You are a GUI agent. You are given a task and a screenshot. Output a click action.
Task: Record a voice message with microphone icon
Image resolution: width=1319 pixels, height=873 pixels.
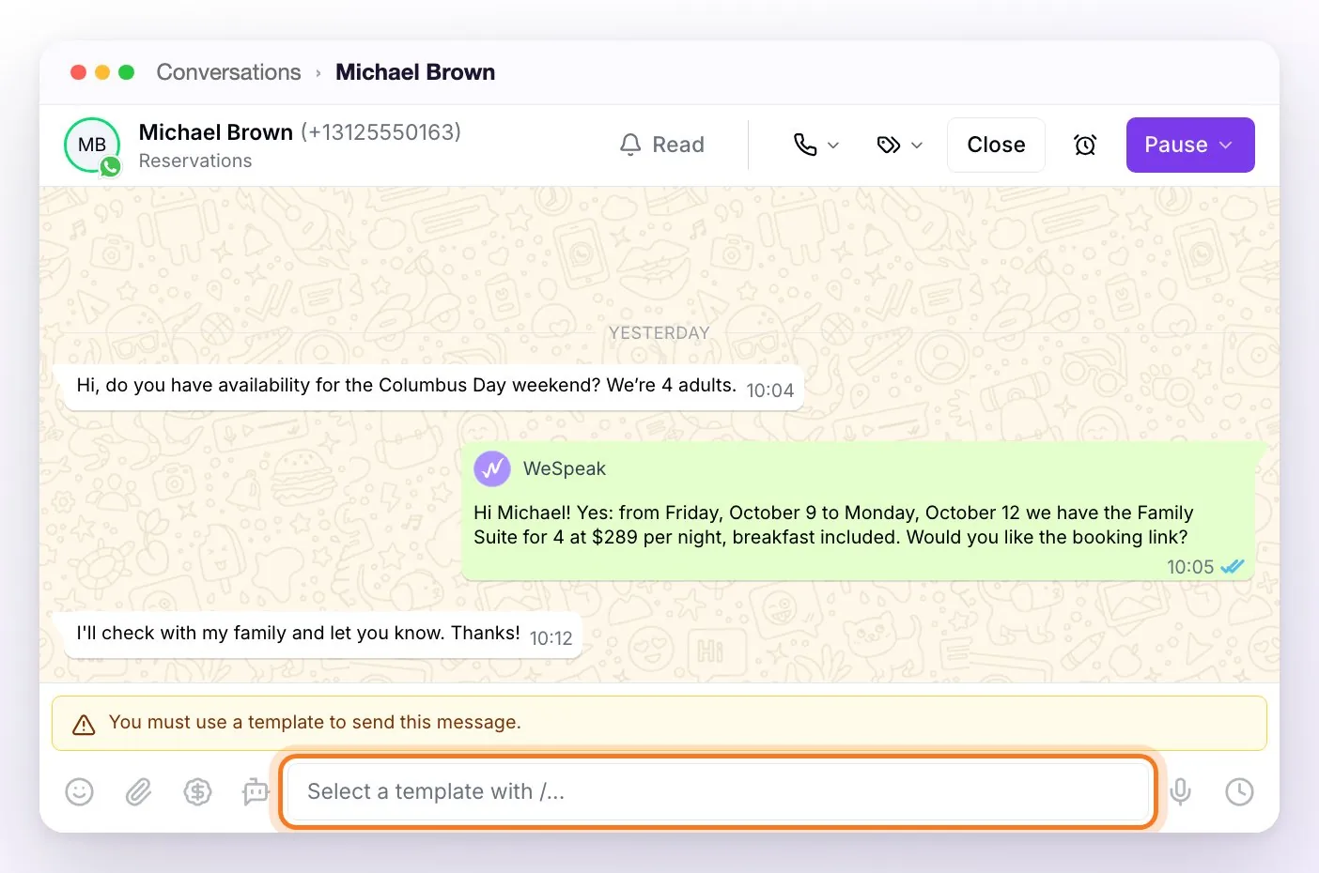click(x=1181, y=792)
